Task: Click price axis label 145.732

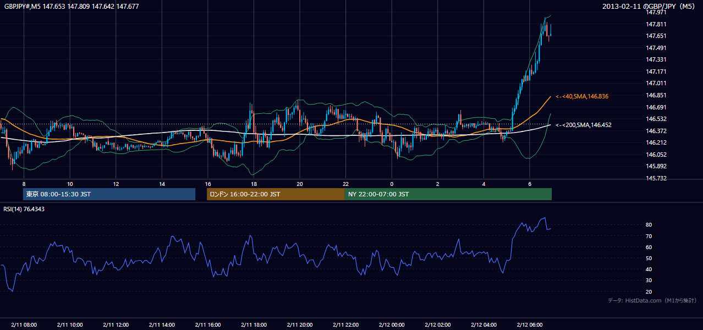Action: pos(656,178)
